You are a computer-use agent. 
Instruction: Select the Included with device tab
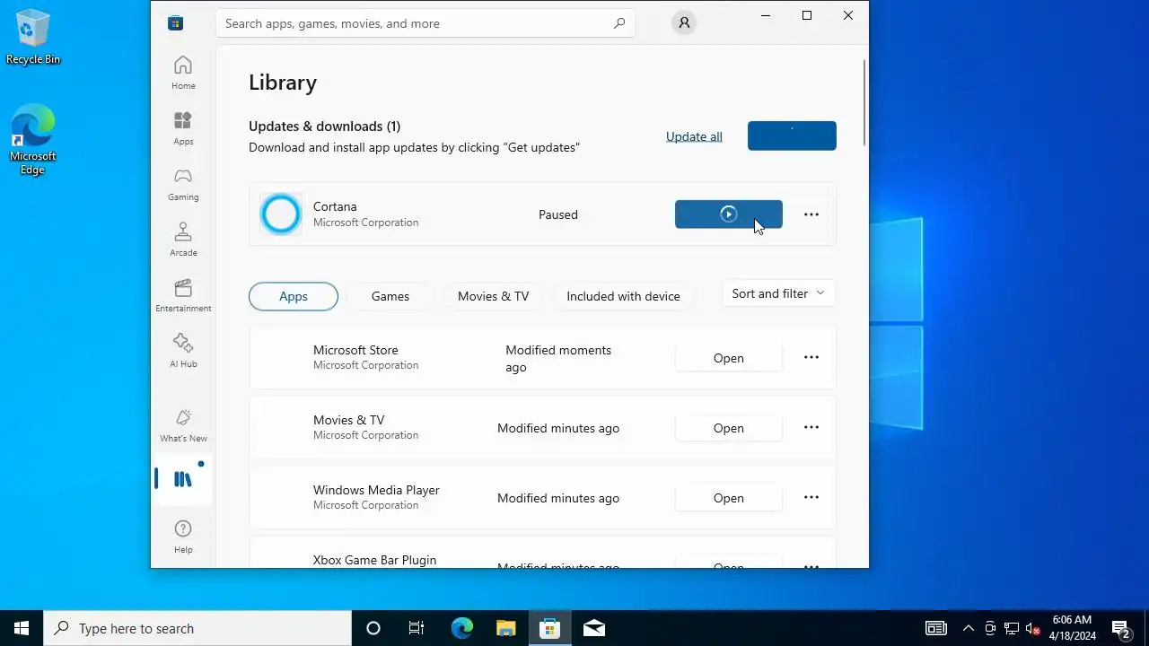[x=623, y=296]
